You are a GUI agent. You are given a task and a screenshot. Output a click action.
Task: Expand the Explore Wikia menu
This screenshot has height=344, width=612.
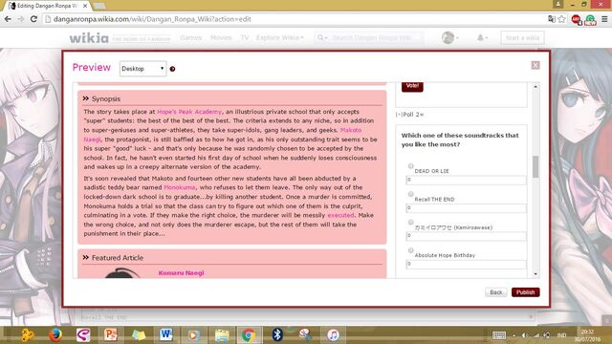click(280, 38)
